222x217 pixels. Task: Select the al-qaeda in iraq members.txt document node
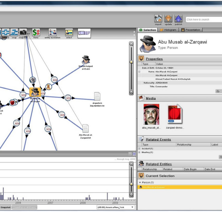click(x=97, y=96)
